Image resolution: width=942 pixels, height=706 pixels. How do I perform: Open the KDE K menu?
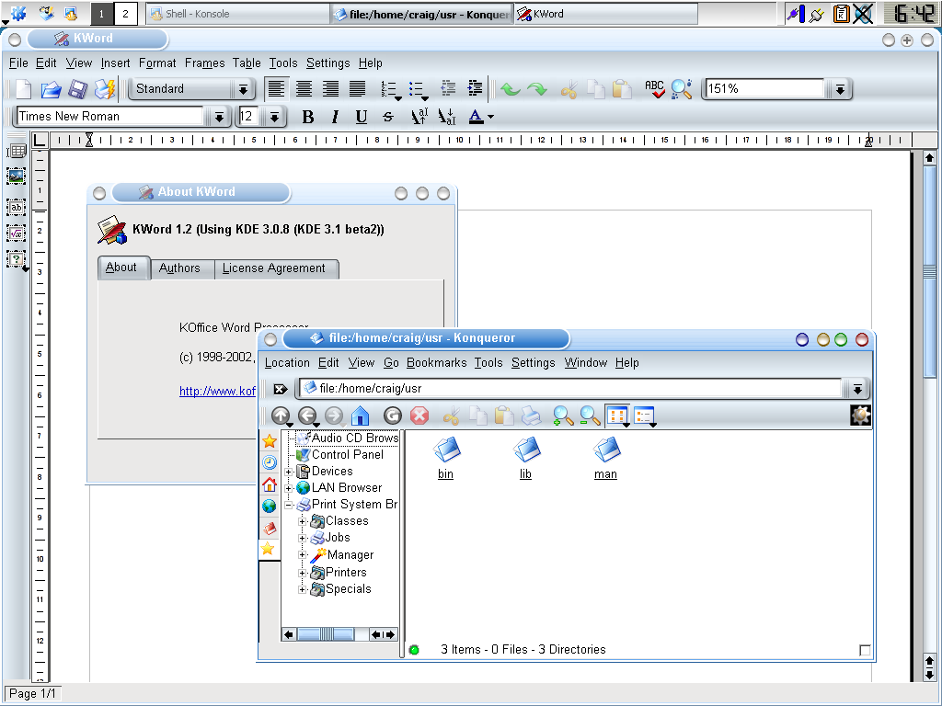17,13
